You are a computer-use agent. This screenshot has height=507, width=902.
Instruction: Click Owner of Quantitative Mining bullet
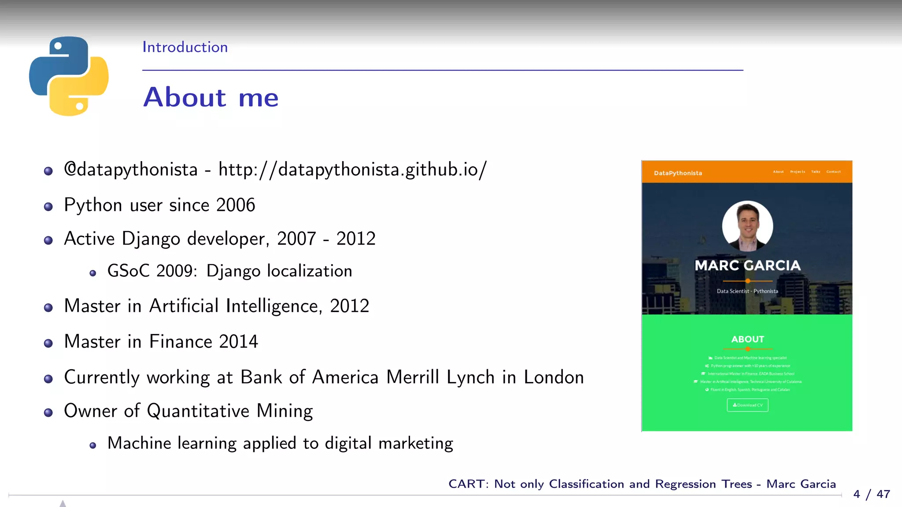click(189, 411)
